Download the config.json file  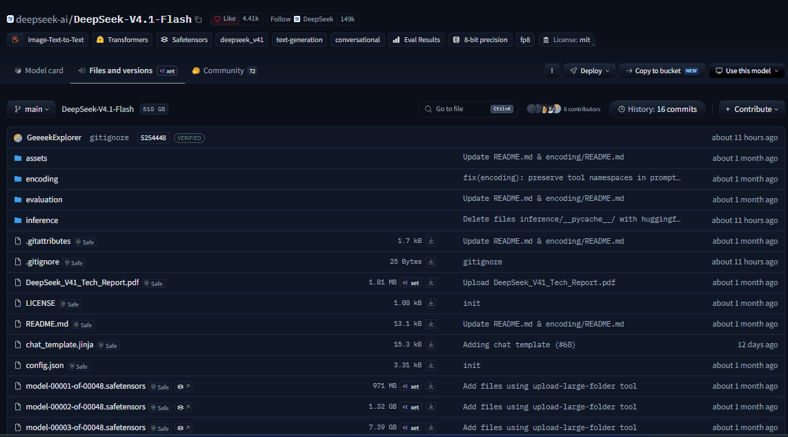(431, 365)
